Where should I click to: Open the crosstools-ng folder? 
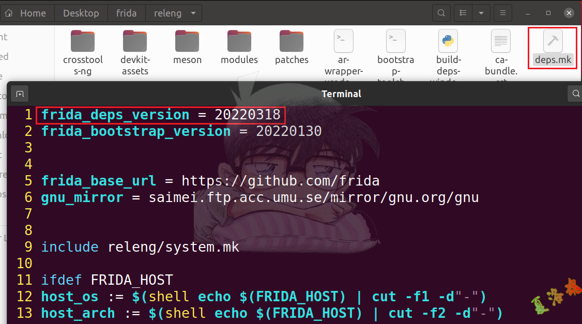point(83,41)
